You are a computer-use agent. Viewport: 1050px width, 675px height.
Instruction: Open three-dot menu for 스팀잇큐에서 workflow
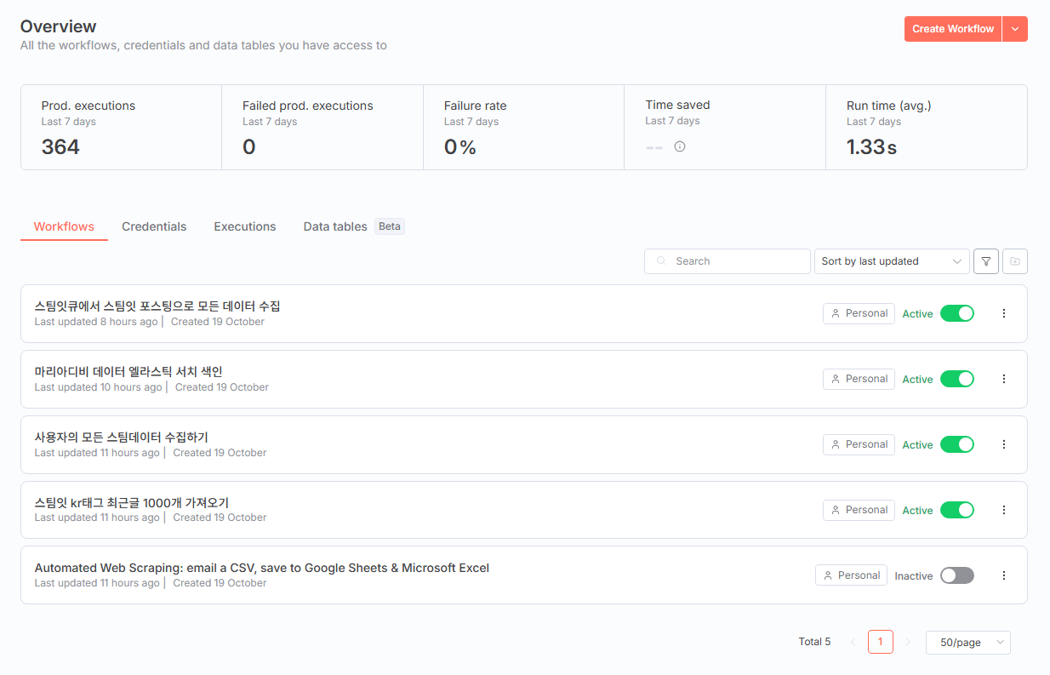pos(1003,313)
